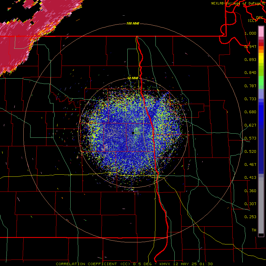The width and height of the screenshot is (266, 266).
Task: Click the 0.733 color scale label
Action: 250,99
